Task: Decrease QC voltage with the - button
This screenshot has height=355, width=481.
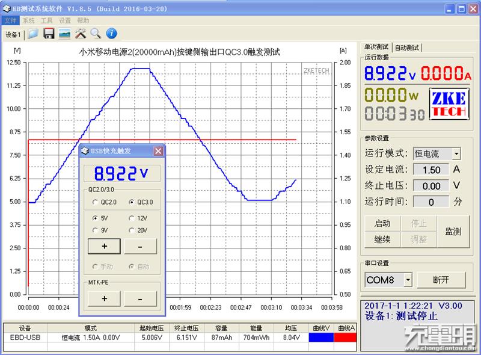Action: coord(140,246)
